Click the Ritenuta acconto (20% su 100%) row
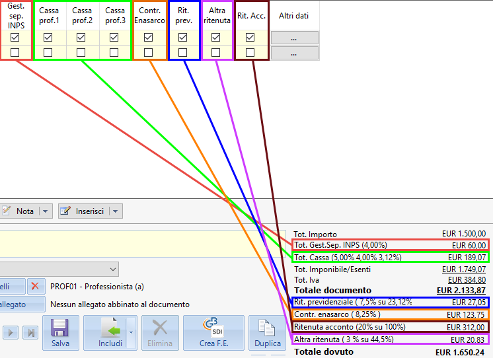 point(390,327)
